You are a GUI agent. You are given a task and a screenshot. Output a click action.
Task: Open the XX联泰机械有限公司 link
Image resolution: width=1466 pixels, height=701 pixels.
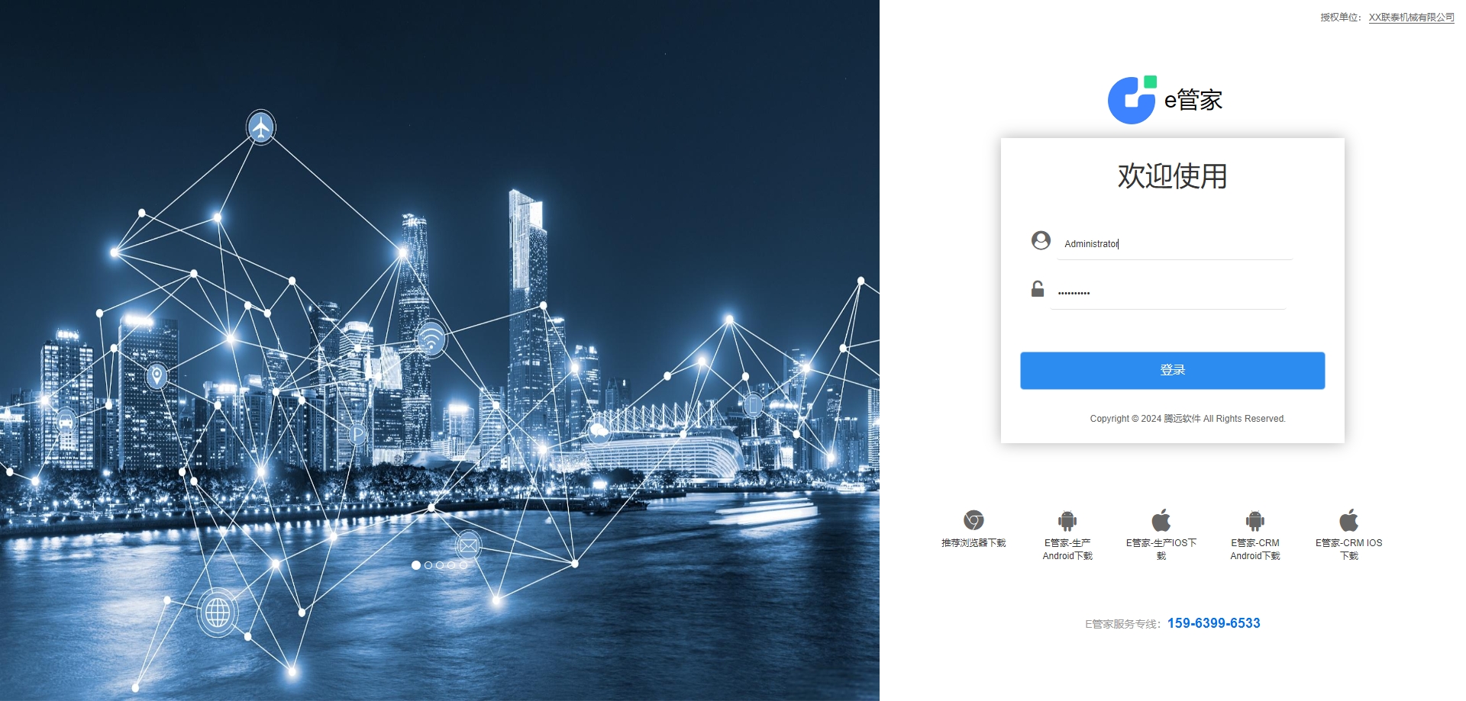click(x=1412, y=18)
